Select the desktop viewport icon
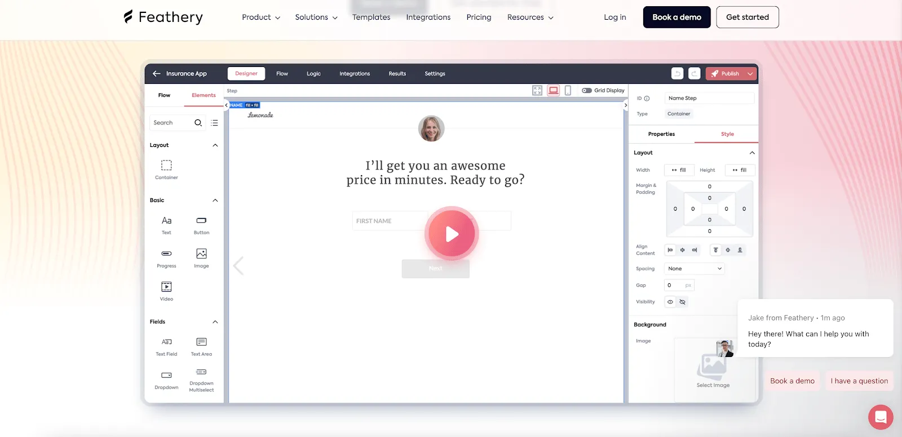902x437 pixels. coord(554,91)
